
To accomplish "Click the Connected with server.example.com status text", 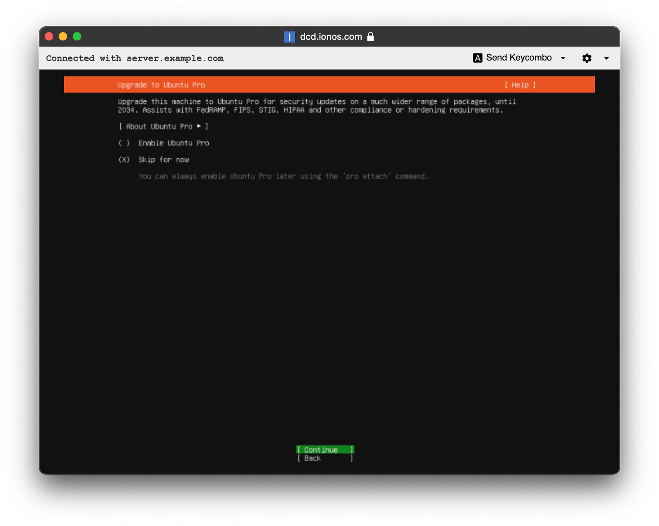I will [135, 58].
